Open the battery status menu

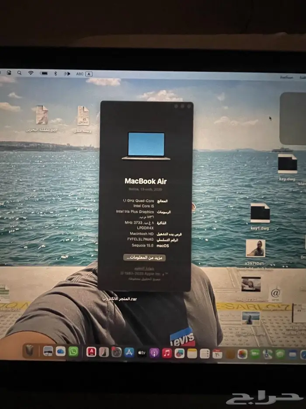[x=44, y=73]
